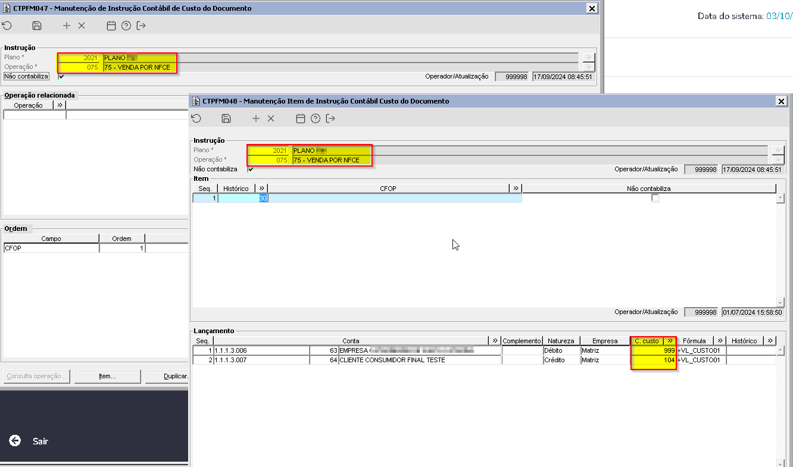The image size is (793, 467).
Task: Expand the Histórico column chevron in Lançamento
Action: pos(770,340)
